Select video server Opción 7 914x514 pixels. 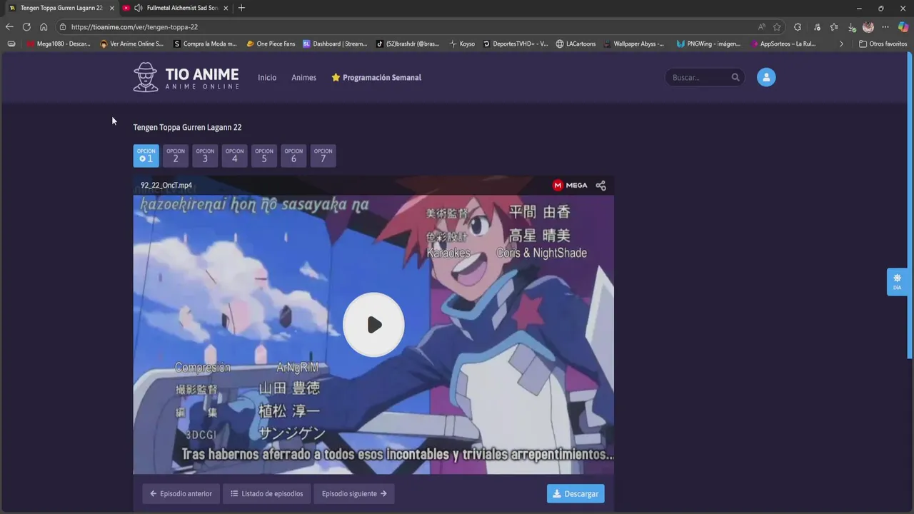pos(323,156)
